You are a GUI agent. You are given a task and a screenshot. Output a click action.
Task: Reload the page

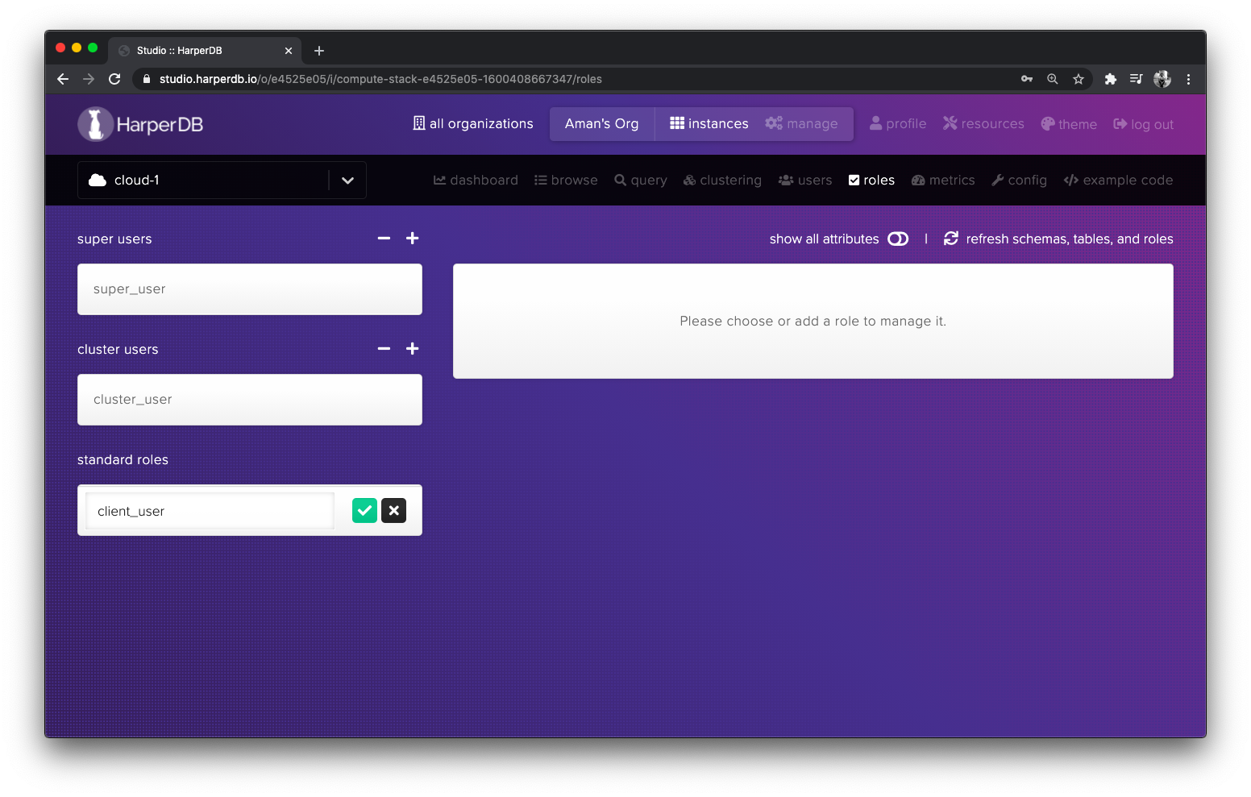pyautogui.click(x=114, y=79)
